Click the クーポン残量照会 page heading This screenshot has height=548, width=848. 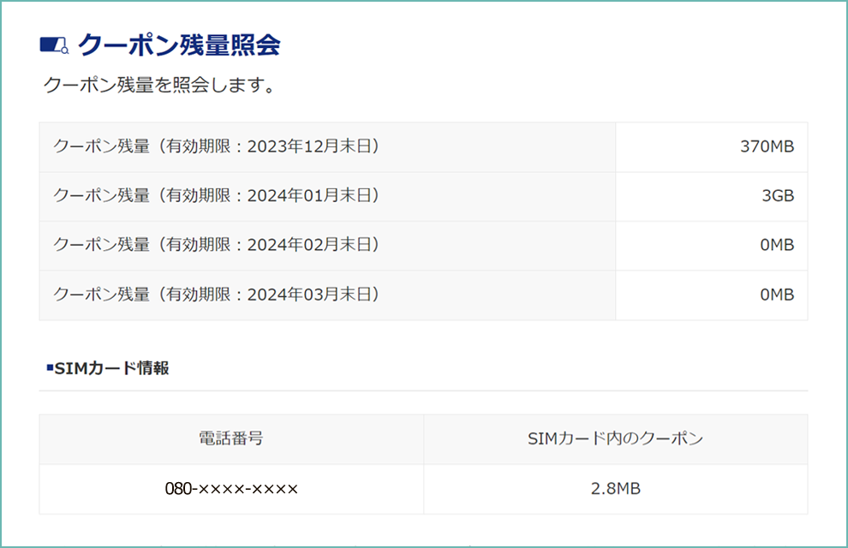(179, 45)
